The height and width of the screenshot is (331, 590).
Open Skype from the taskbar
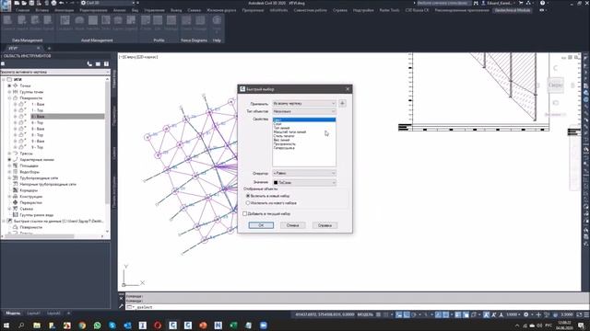click(112, 325)
